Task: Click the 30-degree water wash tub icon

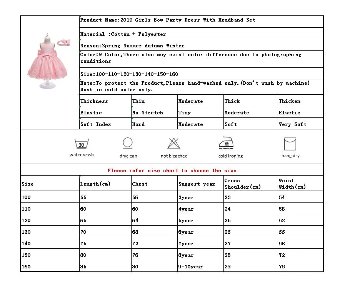Action: click(82, 144)
